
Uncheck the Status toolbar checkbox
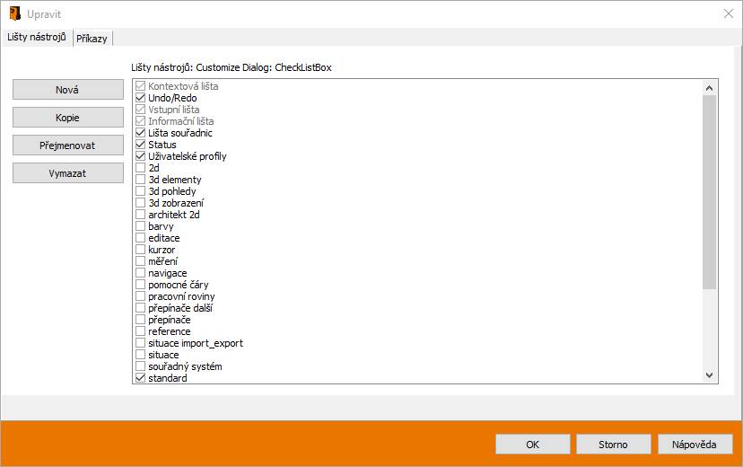(141, 145)
